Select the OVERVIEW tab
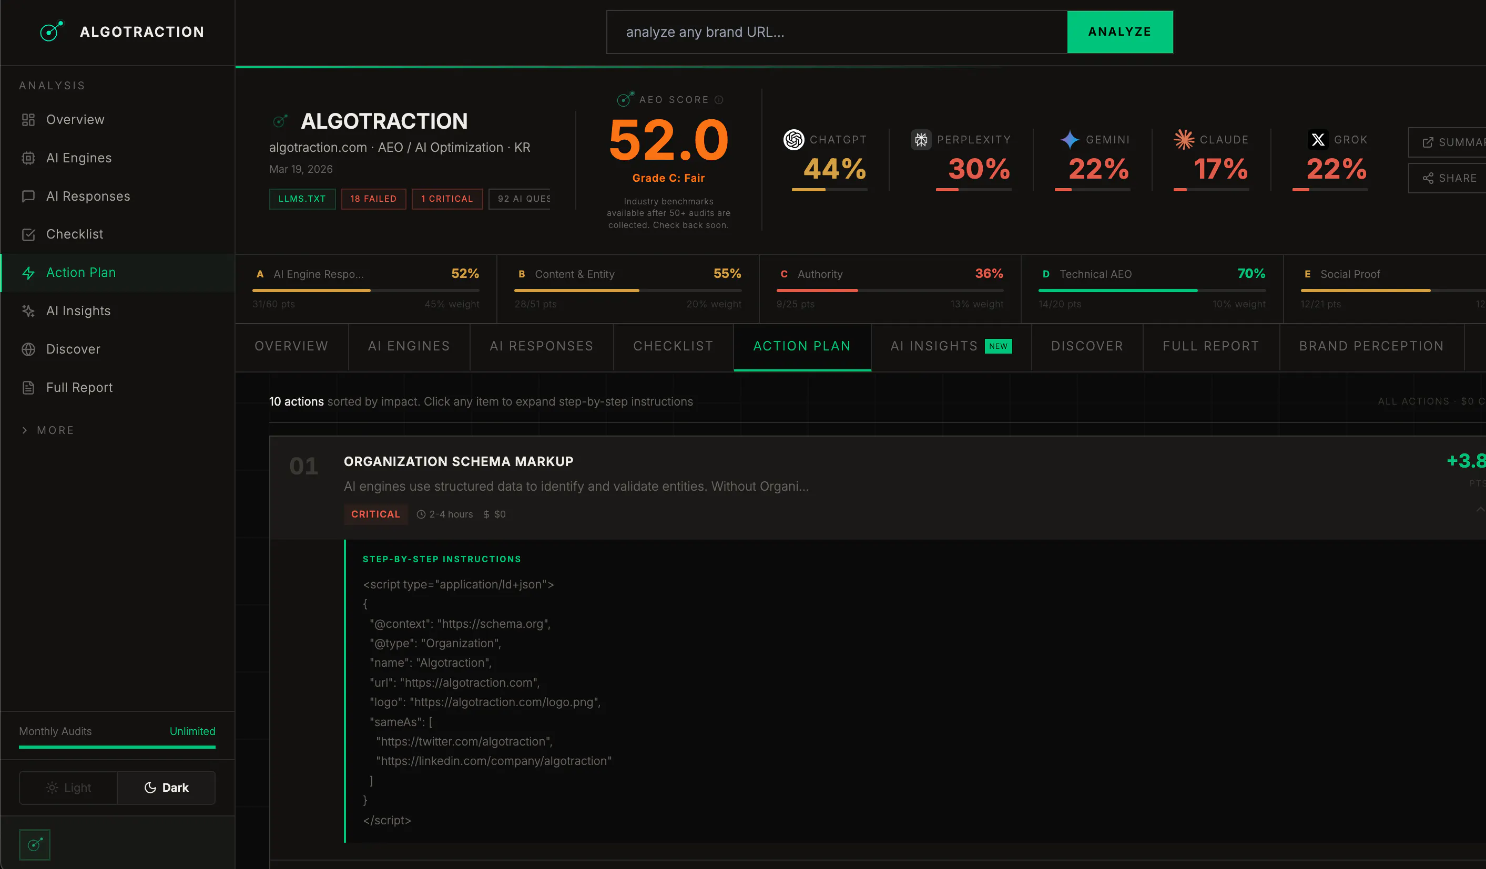This screenshot has width=1486, height=869. [x=291, y=346]
